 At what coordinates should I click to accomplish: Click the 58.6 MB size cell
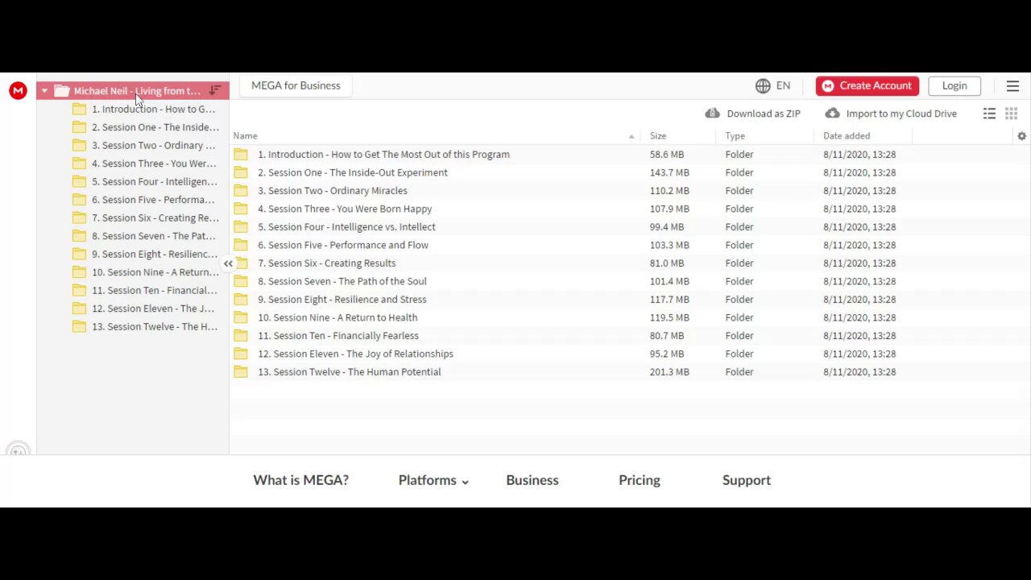click(667, 155)
